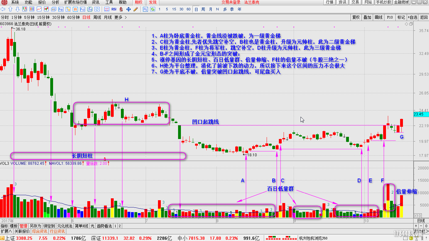Viewport: 429px width, 241px height.
Task: Click the 上证 index value 3388.25
Action: (24, 238)
